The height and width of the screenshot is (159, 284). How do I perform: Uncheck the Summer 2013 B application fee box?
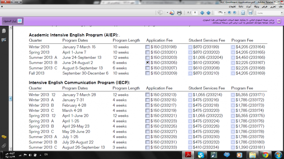148,63
